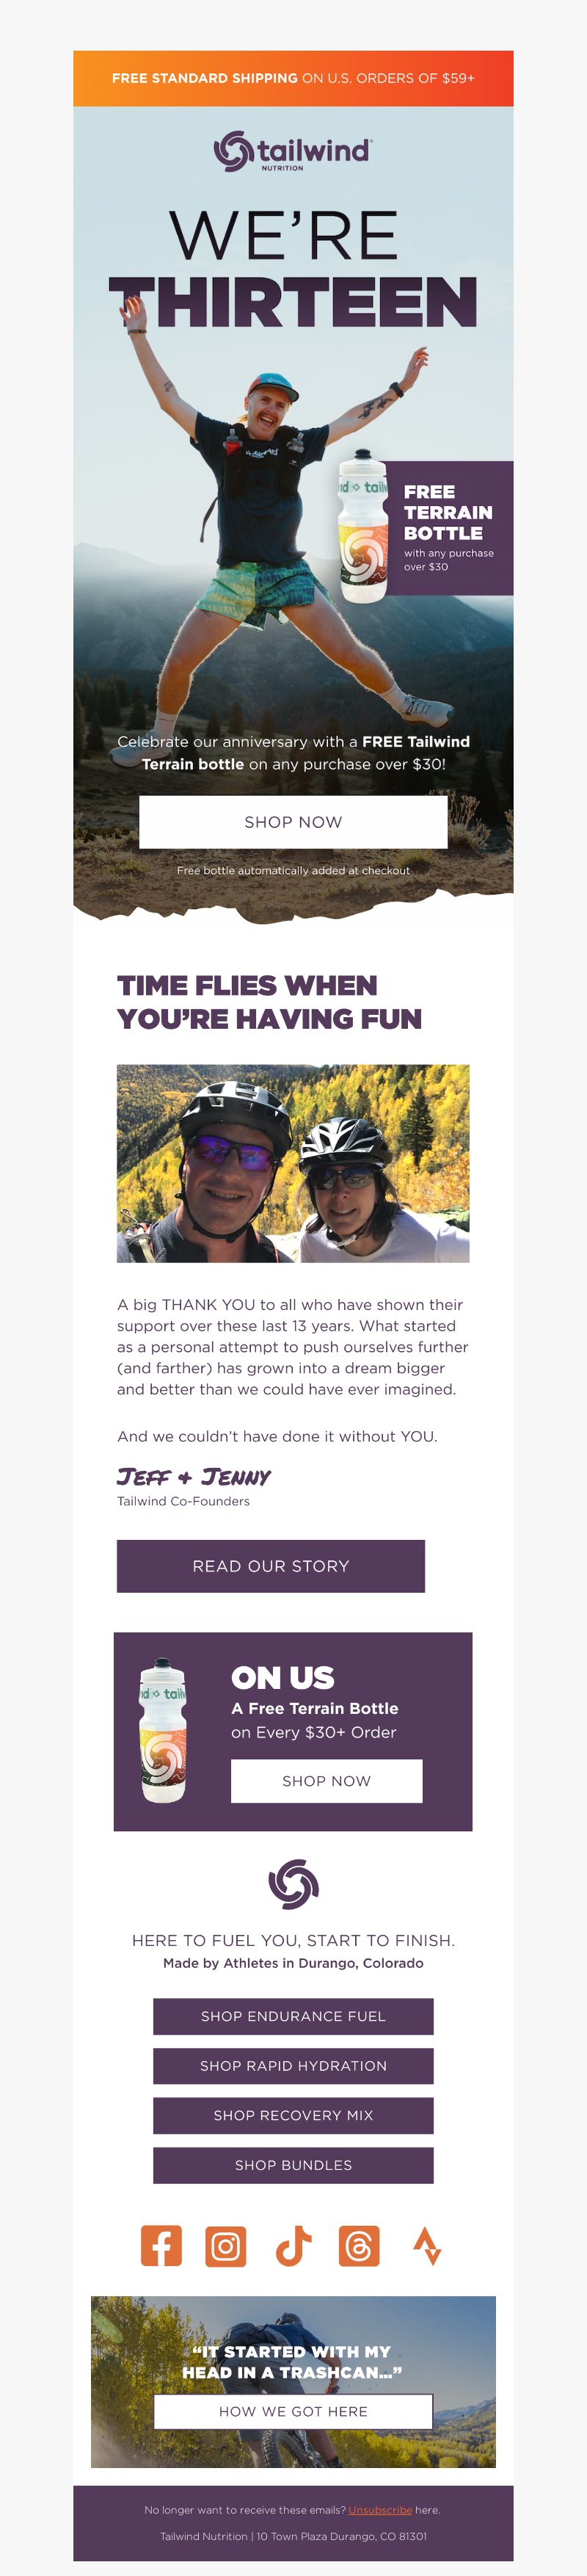Select SHOP RAPID HYDRATION
587x2576 pixels.
[293, 2066]
